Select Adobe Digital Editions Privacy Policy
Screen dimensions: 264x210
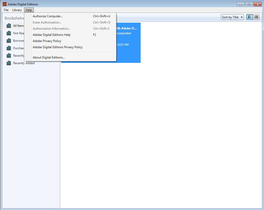[70, 47]
